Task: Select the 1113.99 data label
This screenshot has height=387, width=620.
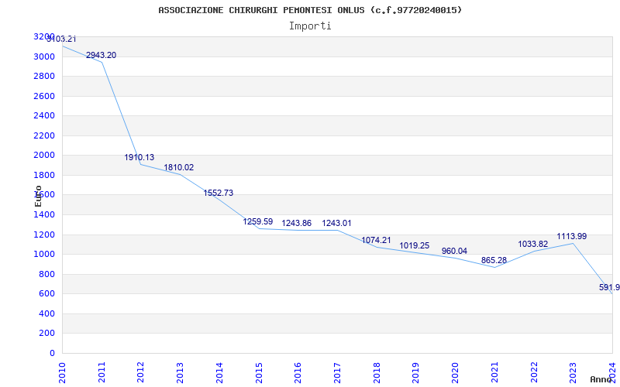Action: (572, 237)
